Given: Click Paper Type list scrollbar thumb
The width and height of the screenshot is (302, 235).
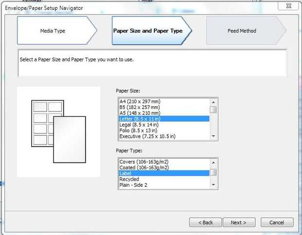Looking at the screenshot, I should [213, 172].
